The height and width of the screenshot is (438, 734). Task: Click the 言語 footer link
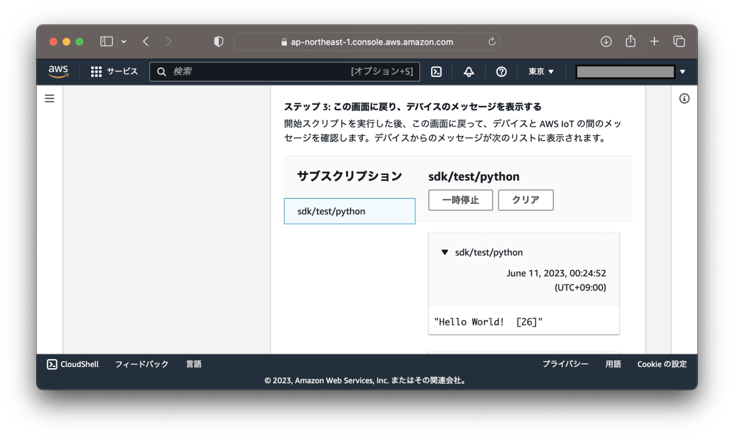click(x=193, y=364)
